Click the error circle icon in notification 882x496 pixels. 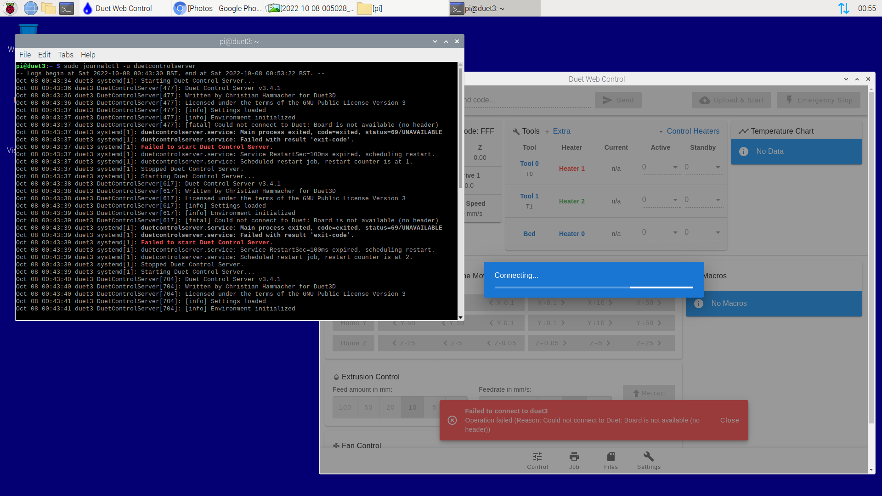coord(452,420)
